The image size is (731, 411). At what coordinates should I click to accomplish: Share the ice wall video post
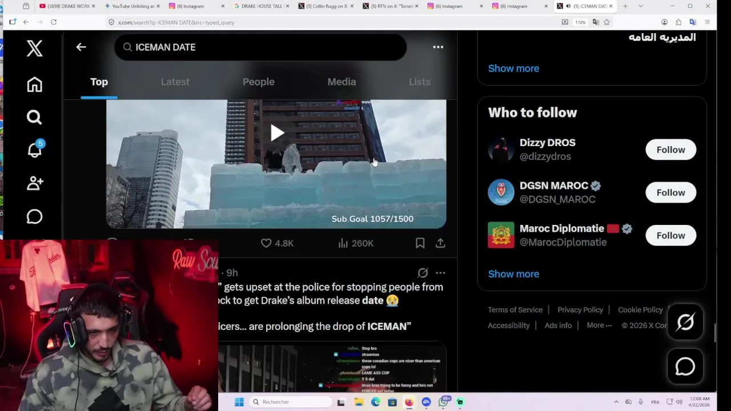point(440,243)
